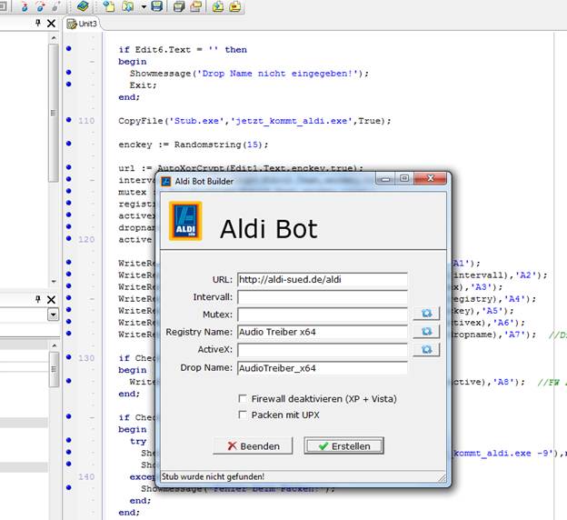The height and width of the screenshot is (520, 567).
Task: Click the greyed Run Until Return icon
Action: click(56, 6)
